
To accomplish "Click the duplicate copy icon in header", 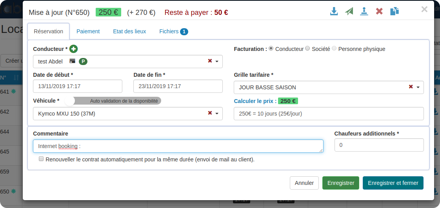I will tap(394, 11).
